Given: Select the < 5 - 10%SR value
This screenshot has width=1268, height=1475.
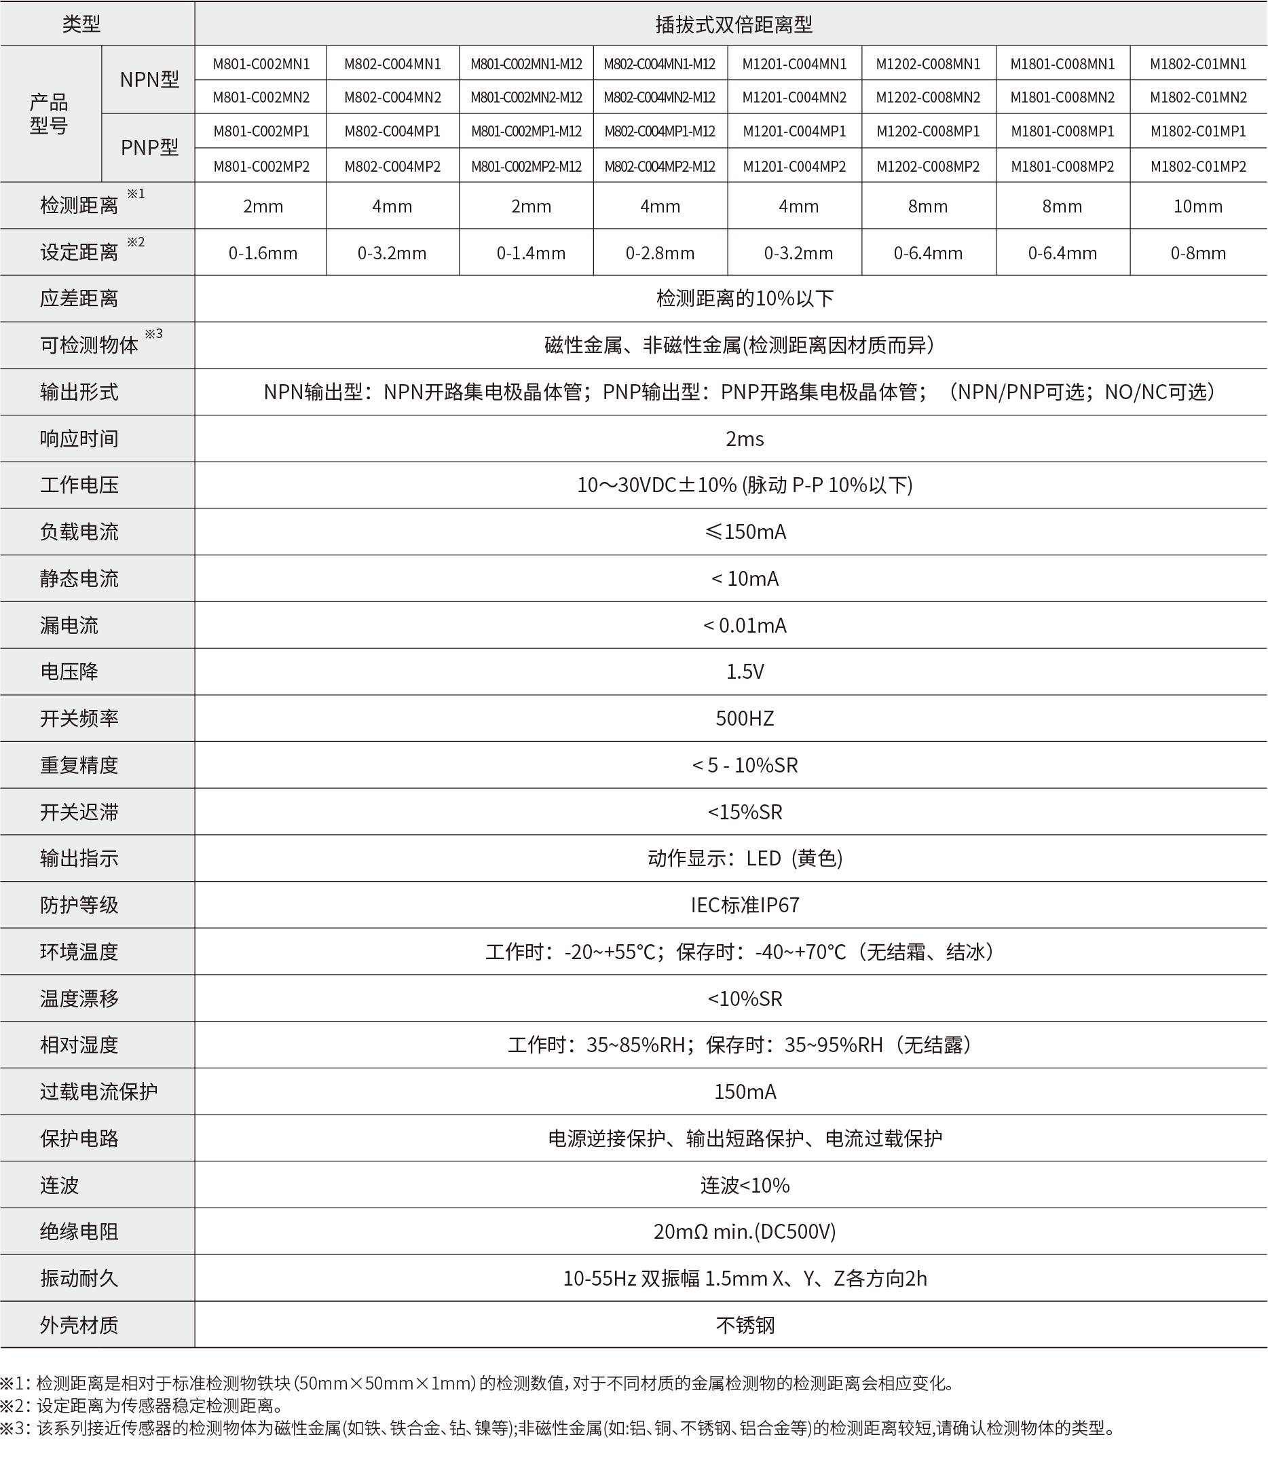Looking at the screenshot, I should point(745,765).
